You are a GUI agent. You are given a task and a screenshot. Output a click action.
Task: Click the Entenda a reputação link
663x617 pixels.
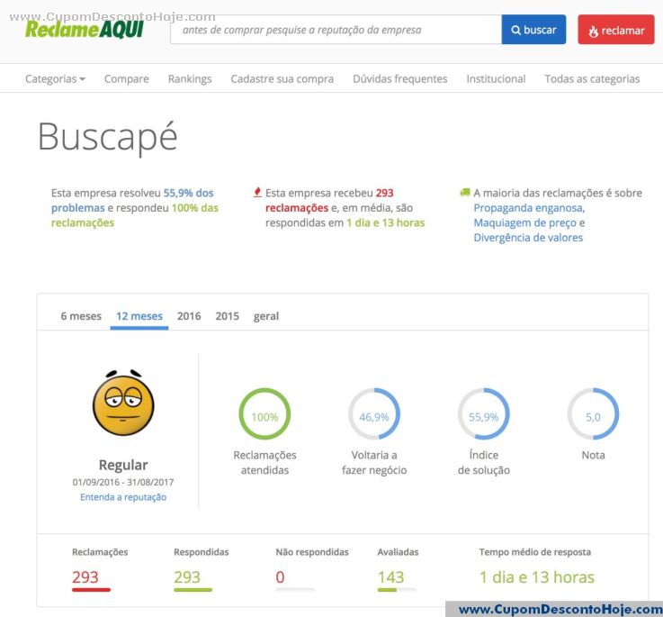pos(123,497)
